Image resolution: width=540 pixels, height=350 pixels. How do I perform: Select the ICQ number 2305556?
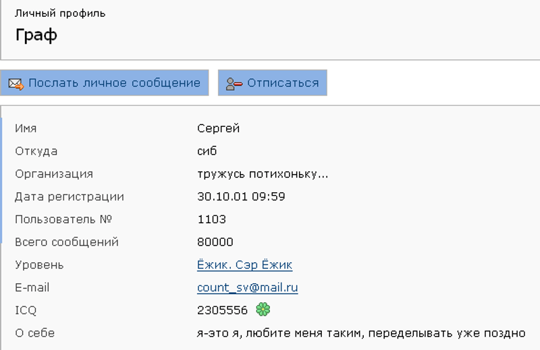pyautogui.click(x=221, y=310)
